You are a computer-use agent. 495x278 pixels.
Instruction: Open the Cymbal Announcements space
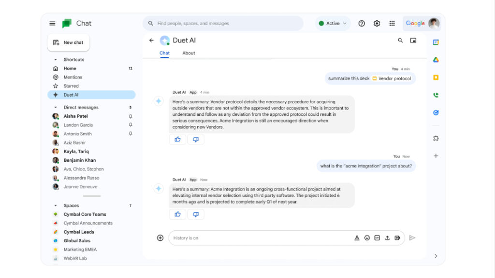(91, 223)
